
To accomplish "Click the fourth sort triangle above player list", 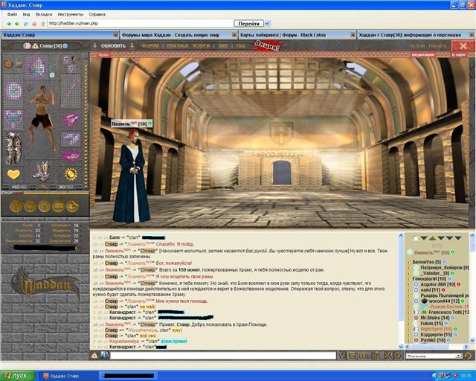I will (x=449, y=238).
